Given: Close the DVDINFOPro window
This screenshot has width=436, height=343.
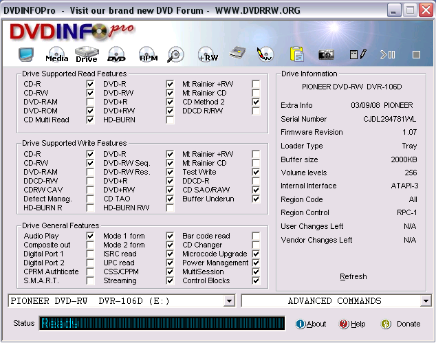Looking at the screenshot, I should [426, 10].
